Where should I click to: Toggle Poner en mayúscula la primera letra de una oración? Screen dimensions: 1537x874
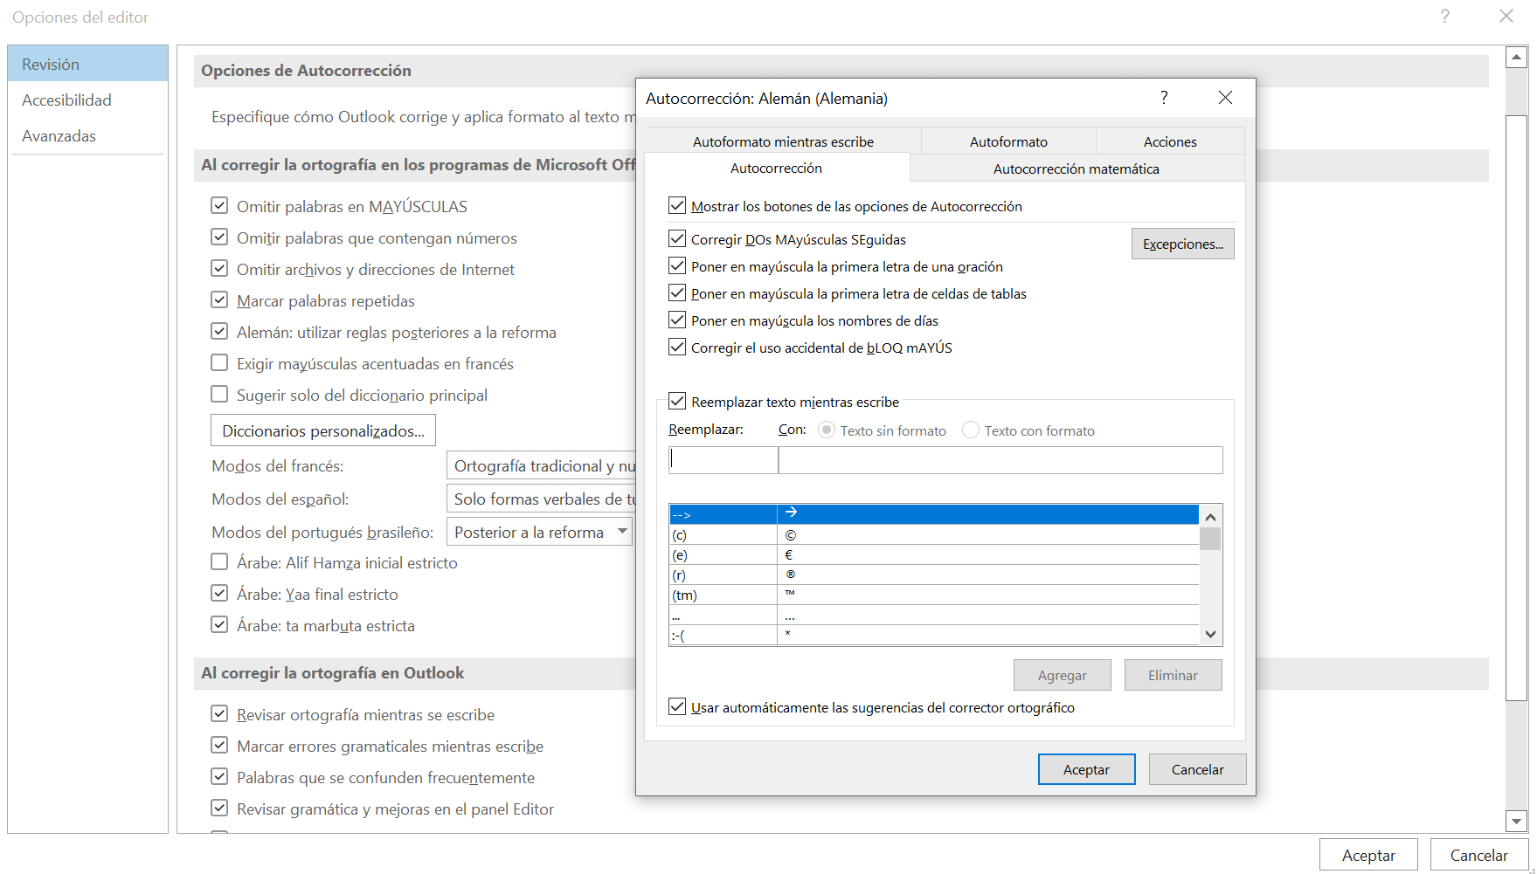tap(677, 266)
